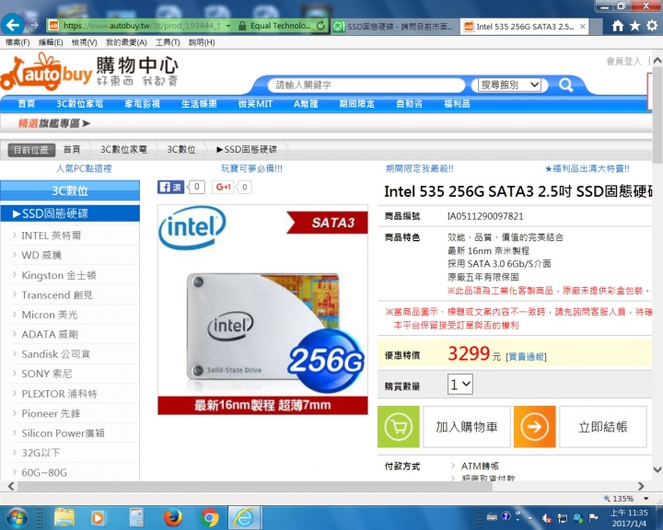Open Silicon Power廣穎 category

pyautogui.click(x=63, y=433)
